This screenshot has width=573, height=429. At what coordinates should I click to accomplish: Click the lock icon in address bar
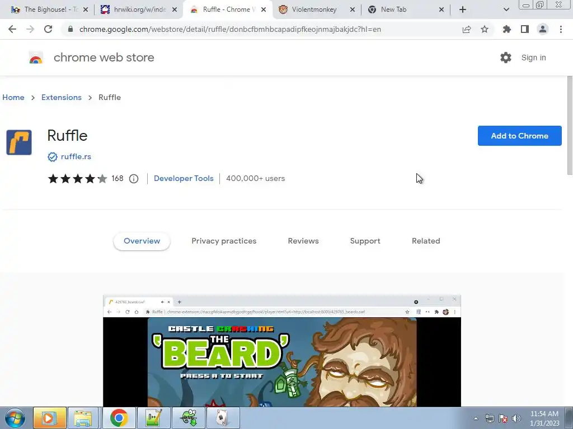tap(71, 29)
